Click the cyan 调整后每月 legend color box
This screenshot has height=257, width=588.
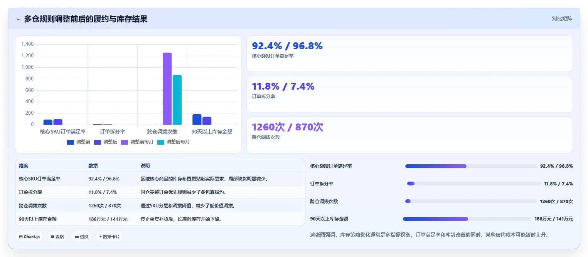click(161, 142)
